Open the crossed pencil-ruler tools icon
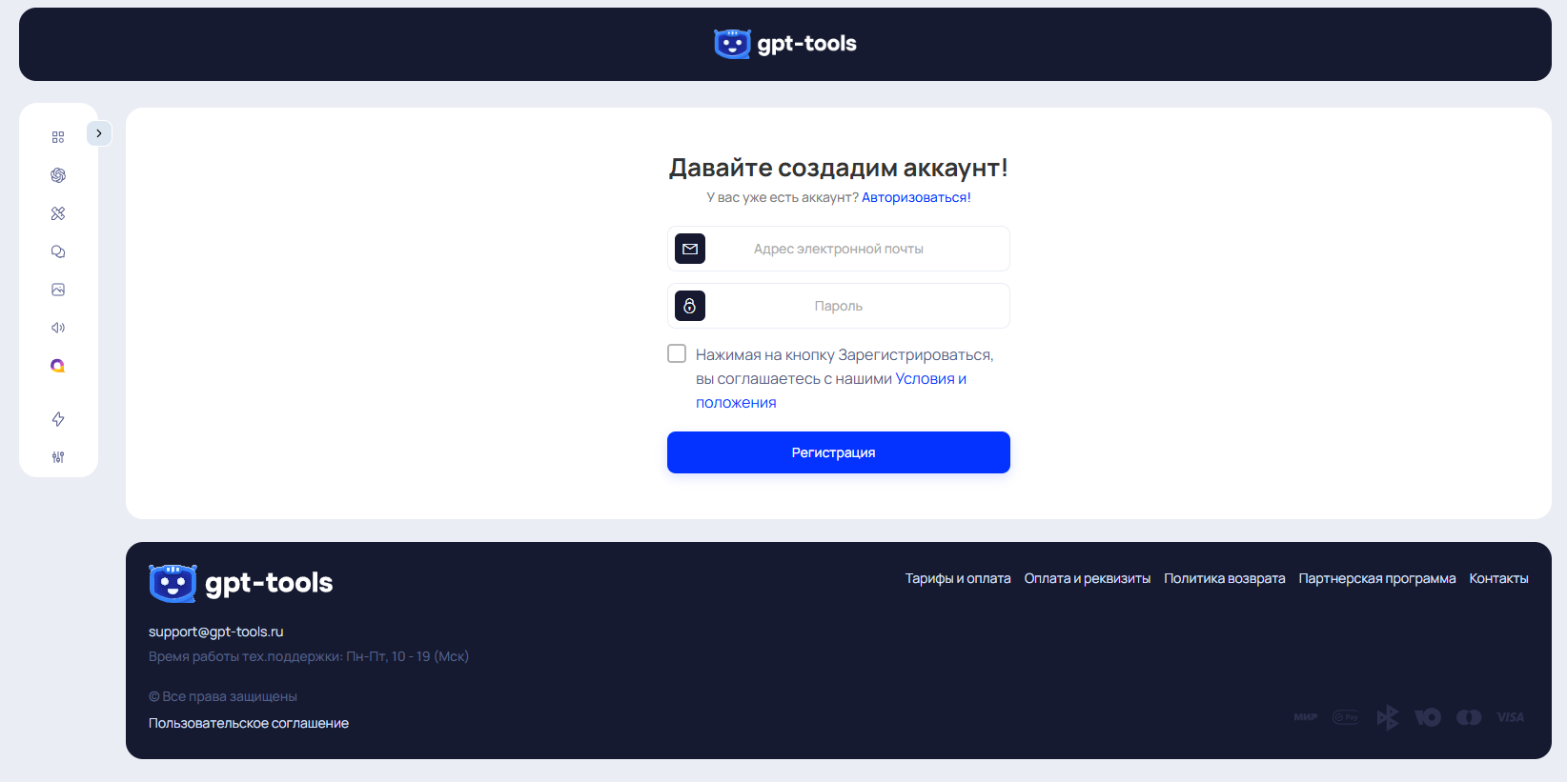The height and width of the screenshot is (782, 1567). pyautogui.click(x=58, y=213)
